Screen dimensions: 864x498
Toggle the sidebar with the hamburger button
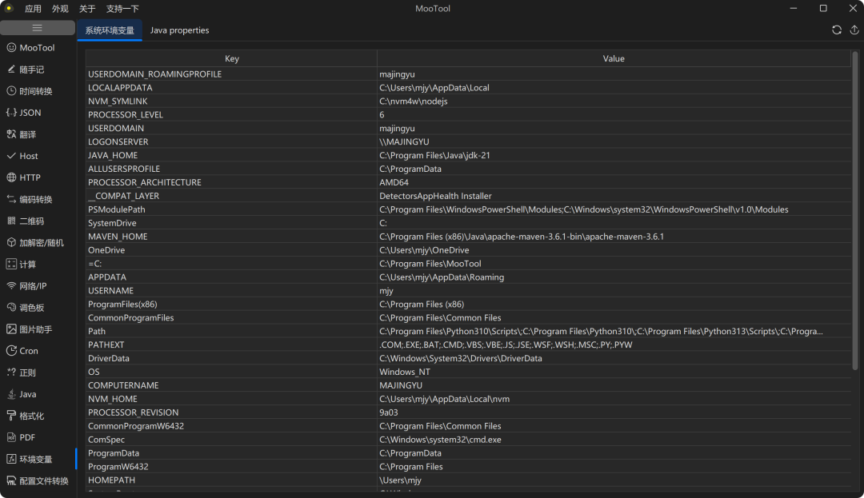37,28
